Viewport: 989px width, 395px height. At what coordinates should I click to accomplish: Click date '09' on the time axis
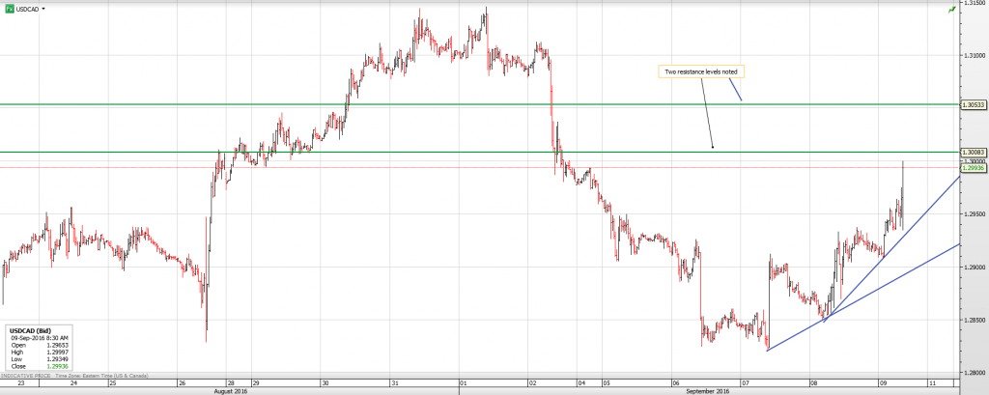(x=883, y=383)
